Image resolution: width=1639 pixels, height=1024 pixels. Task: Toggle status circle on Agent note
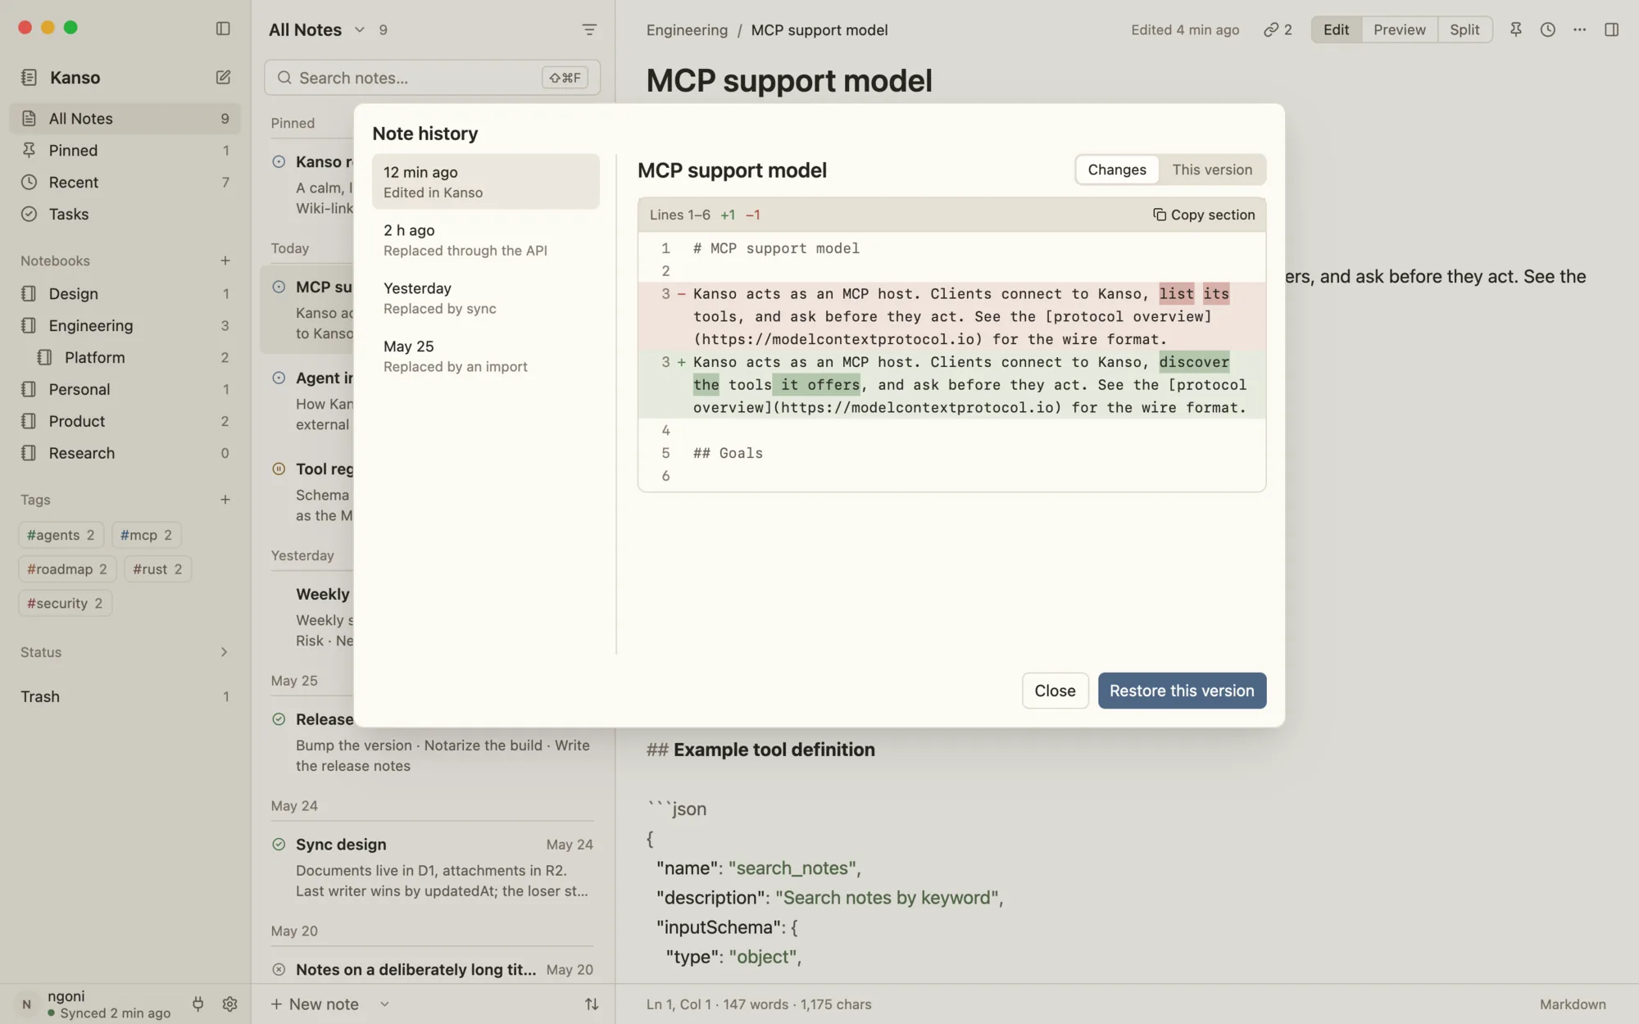[279, 378]
